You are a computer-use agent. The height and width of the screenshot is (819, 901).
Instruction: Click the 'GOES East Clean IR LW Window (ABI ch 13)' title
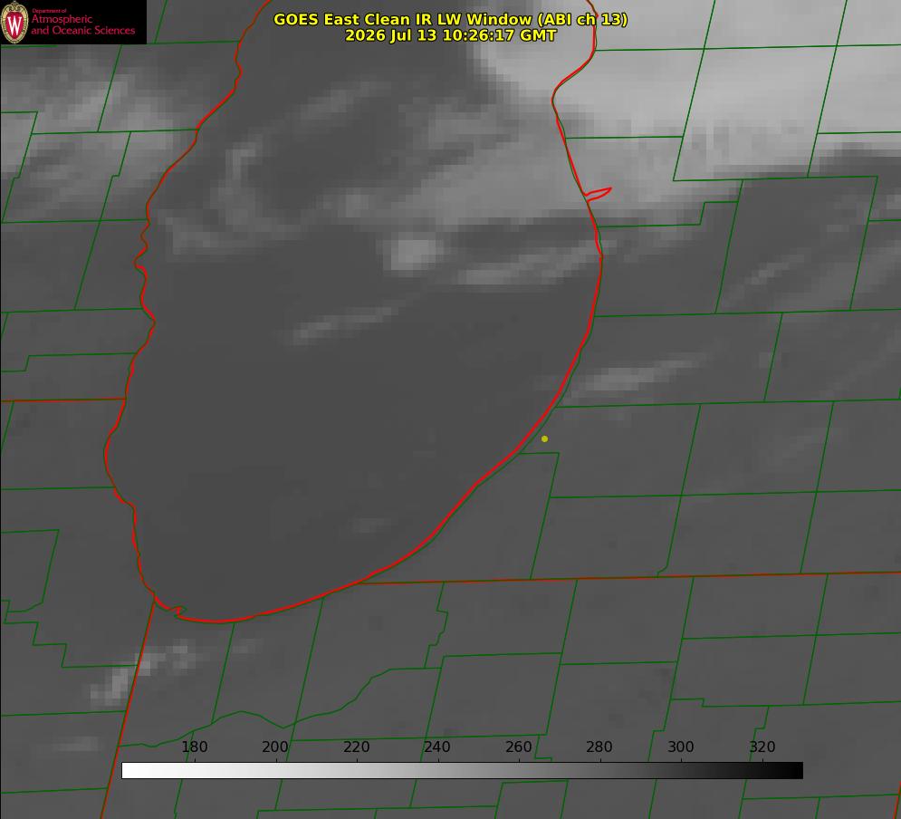tap(451, 19)
